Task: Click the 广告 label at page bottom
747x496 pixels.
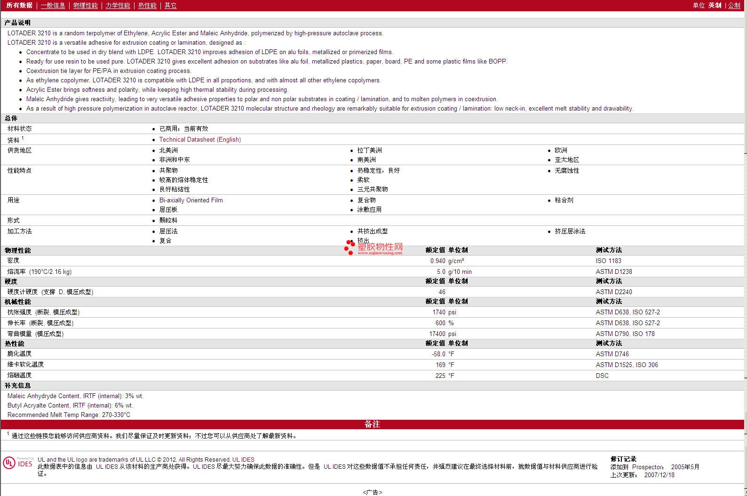Action: [373, 492]
